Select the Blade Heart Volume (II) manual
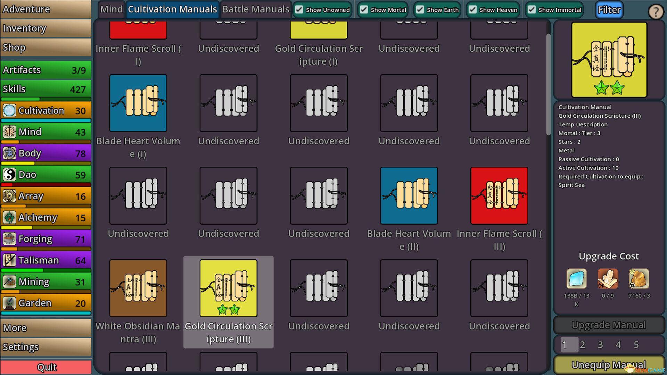 pyautogui.click(x=409, y=195)
